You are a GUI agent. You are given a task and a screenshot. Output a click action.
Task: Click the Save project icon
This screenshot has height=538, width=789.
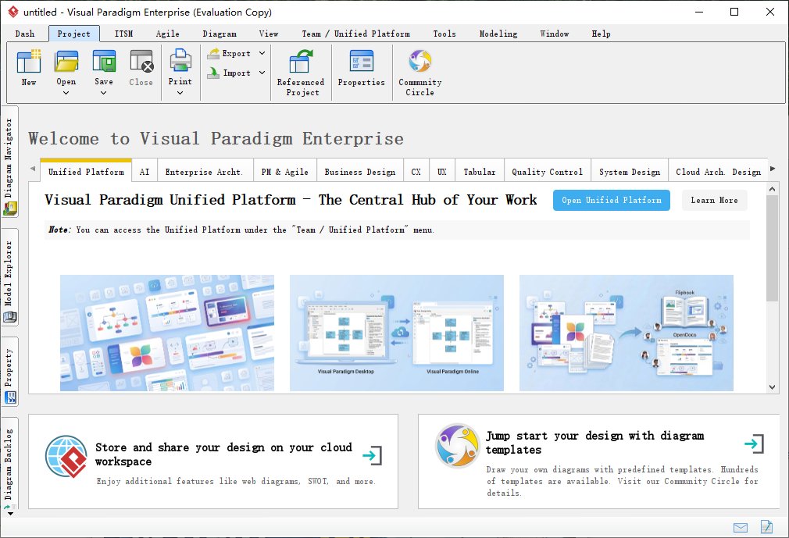coord(104,62)
